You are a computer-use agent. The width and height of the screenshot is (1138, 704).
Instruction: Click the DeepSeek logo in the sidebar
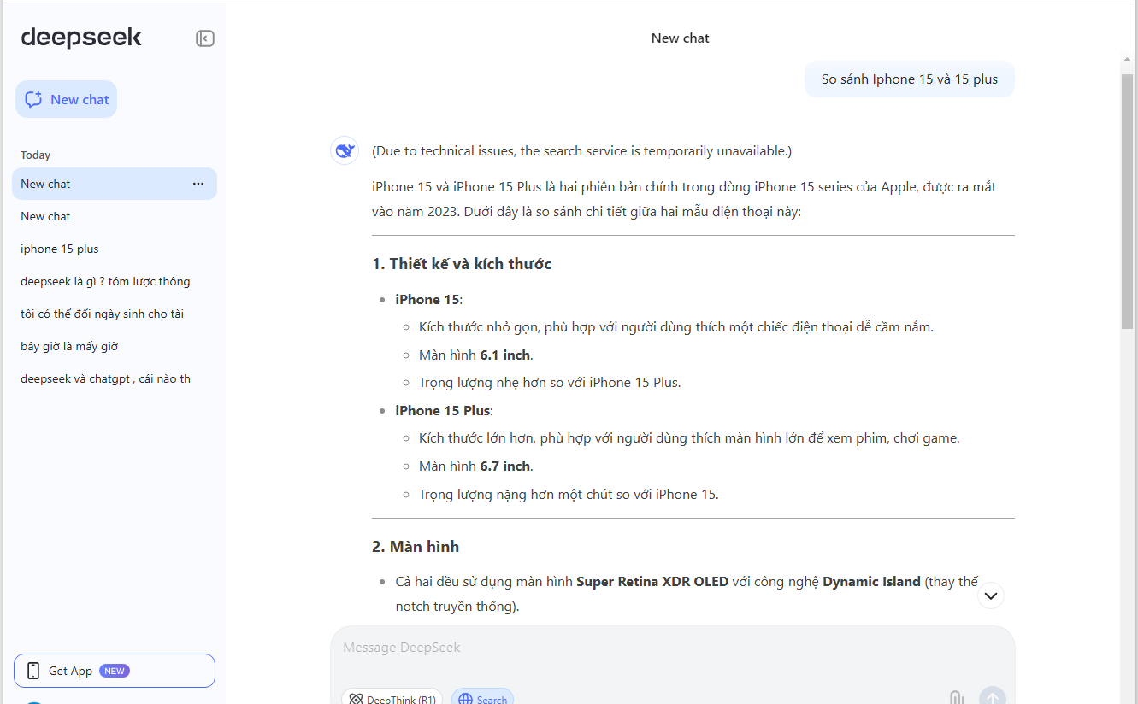[81, 38]
